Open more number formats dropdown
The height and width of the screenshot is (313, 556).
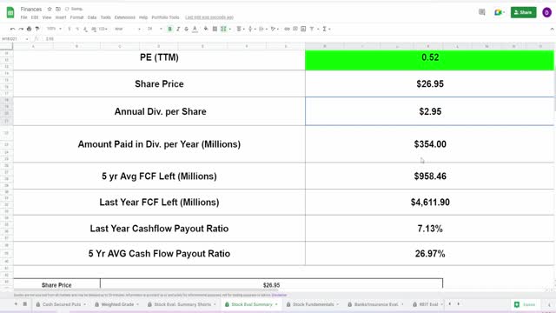[103, 29]
